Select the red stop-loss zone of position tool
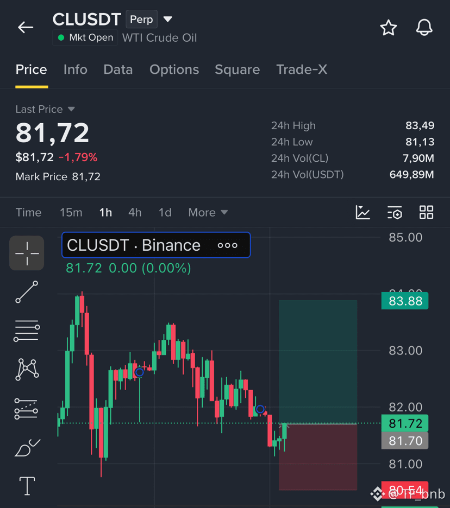The image size is (450, 508). click(318, 457)
